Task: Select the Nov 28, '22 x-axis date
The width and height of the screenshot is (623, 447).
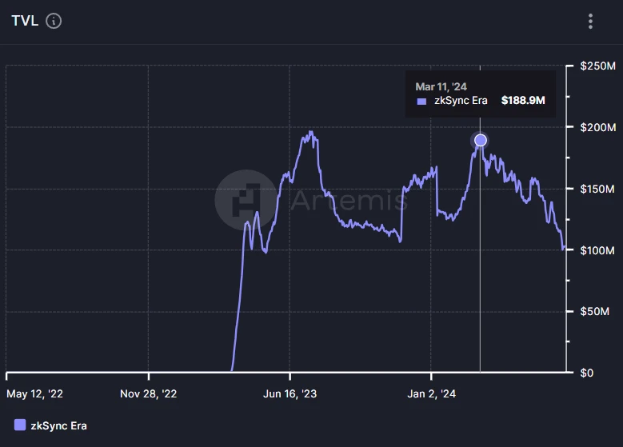Action: 149,393
